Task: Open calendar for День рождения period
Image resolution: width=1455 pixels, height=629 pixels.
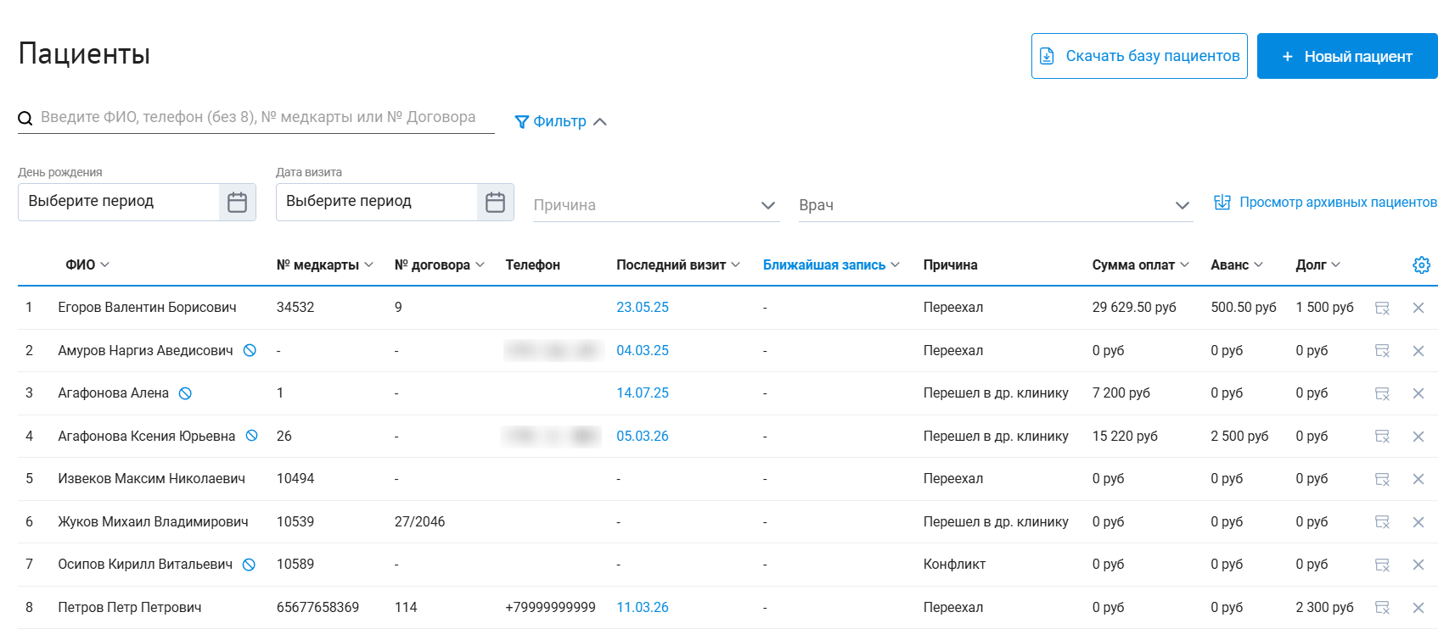Action: pos(238,202)
